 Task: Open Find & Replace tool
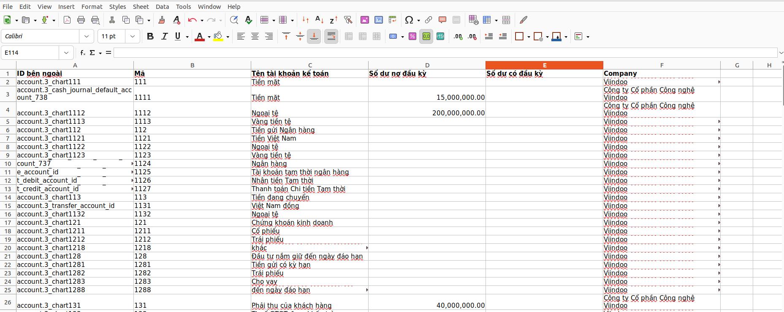pos(234,20)
